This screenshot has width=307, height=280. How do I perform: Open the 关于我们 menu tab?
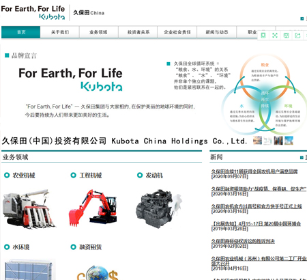pos(60,32)
